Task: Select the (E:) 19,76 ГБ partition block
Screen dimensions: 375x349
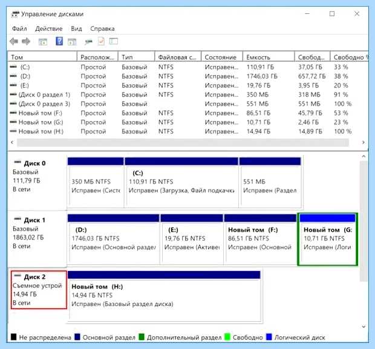Action: [x=192, y=239]
